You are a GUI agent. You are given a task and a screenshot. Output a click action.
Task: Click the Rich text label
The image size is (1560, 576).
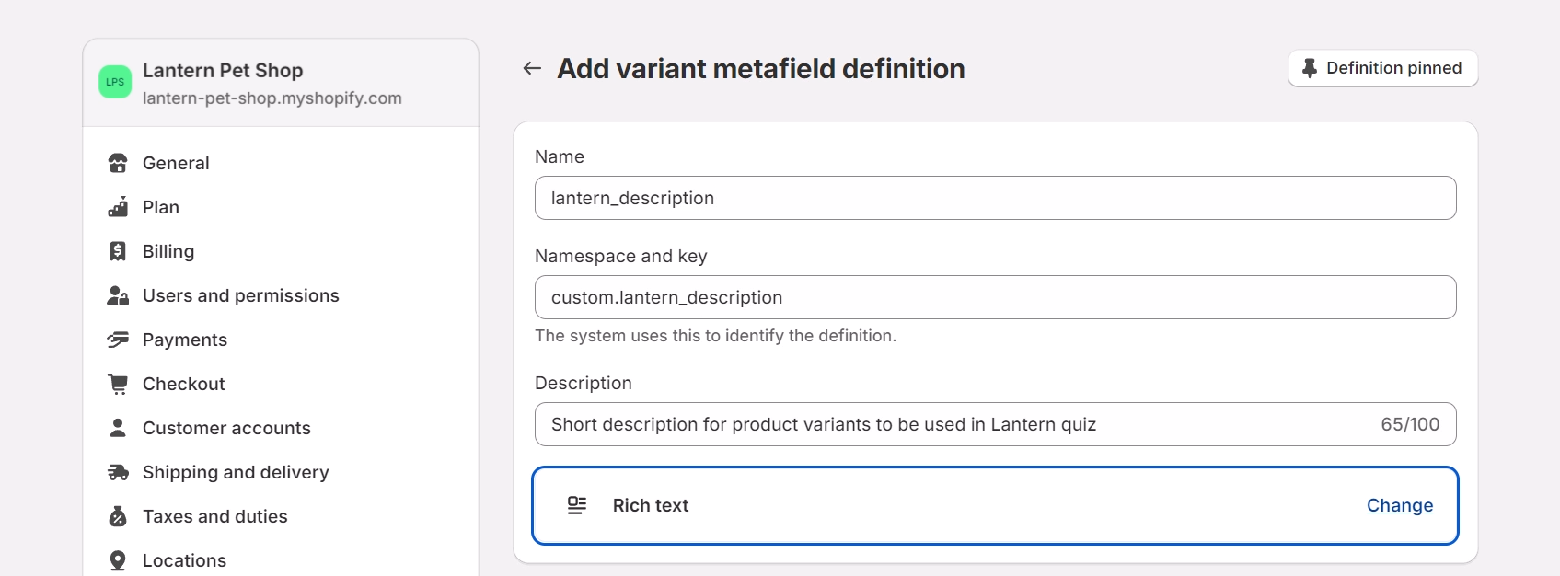click(651, 505)
